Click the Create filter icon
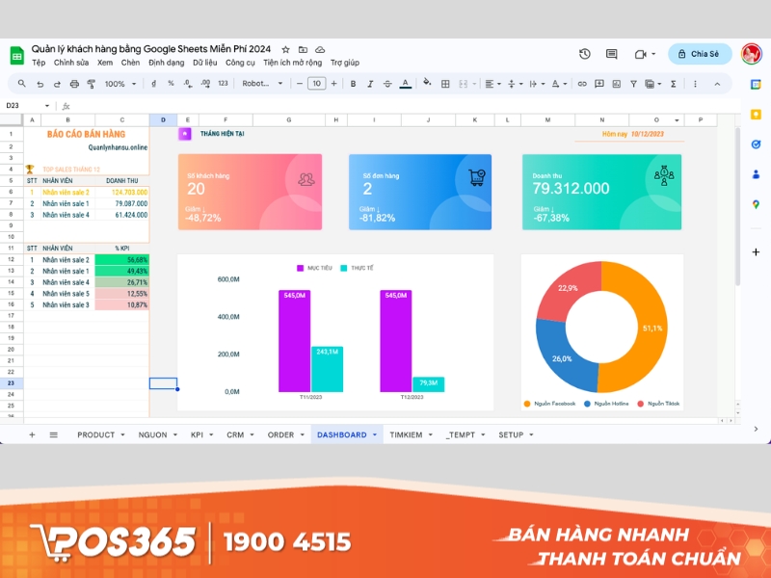771x578 pixels. (632, 85)
